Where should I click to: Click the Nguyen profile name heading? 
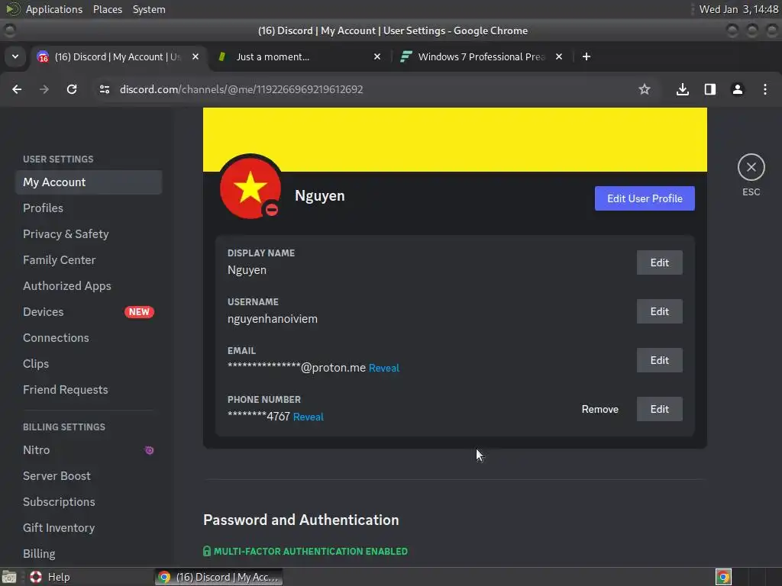320,196
